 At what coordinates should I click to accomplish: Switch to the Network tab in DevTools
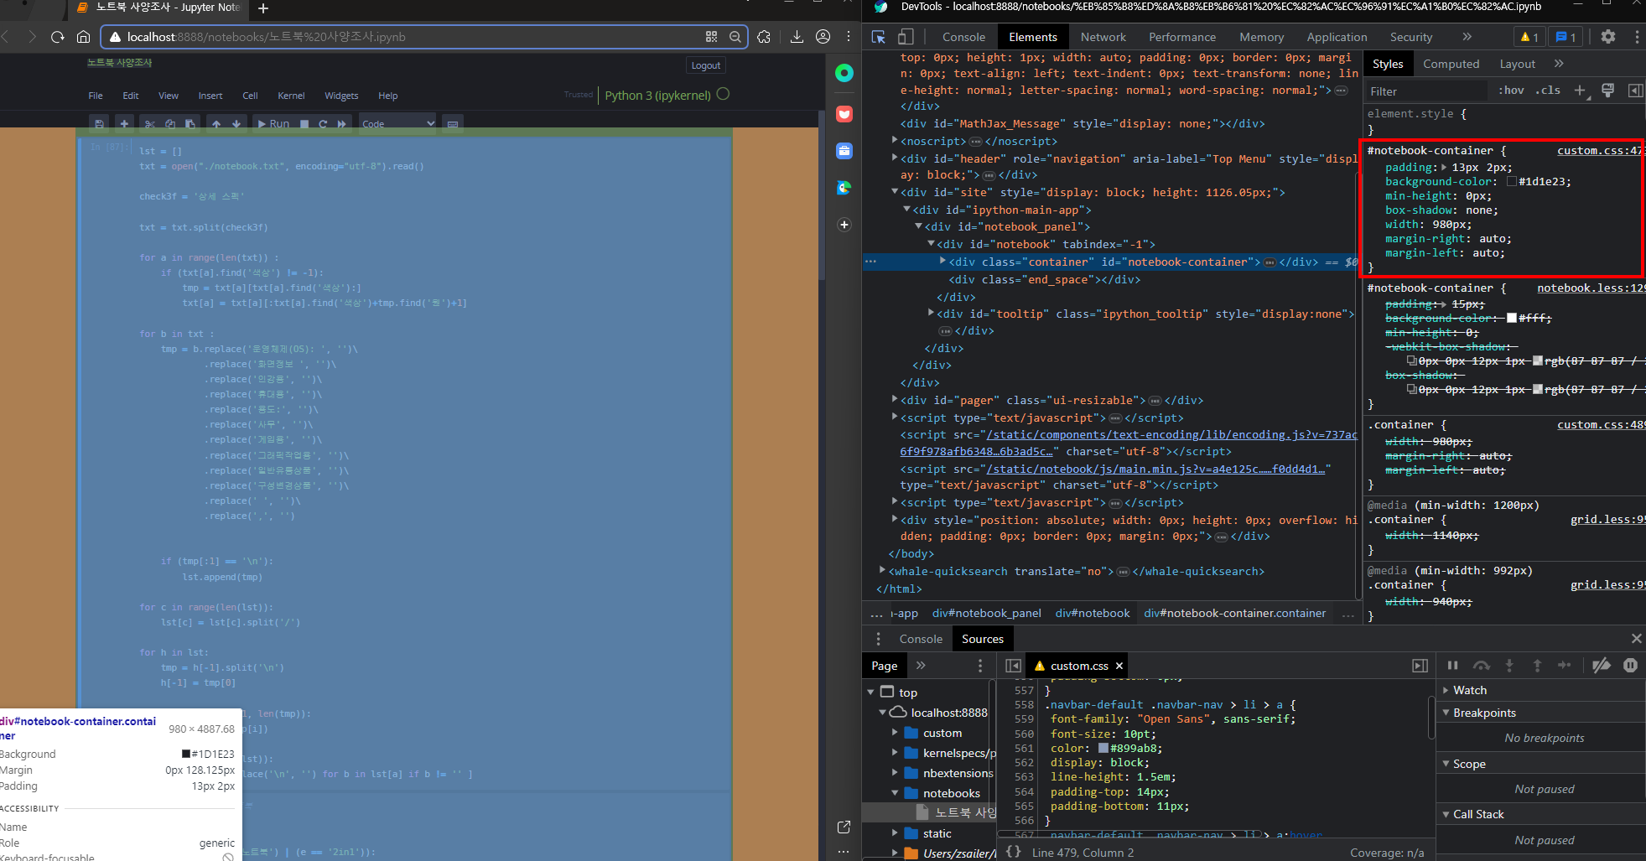pos(1103,37)
